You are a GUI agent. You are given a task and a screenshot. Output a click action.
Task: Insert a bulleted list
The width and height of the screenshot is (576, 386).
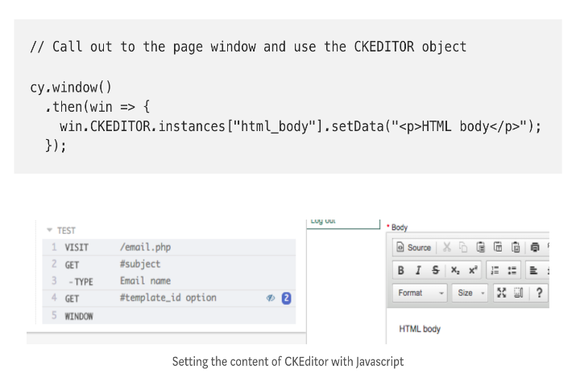[x=512, y=270]
